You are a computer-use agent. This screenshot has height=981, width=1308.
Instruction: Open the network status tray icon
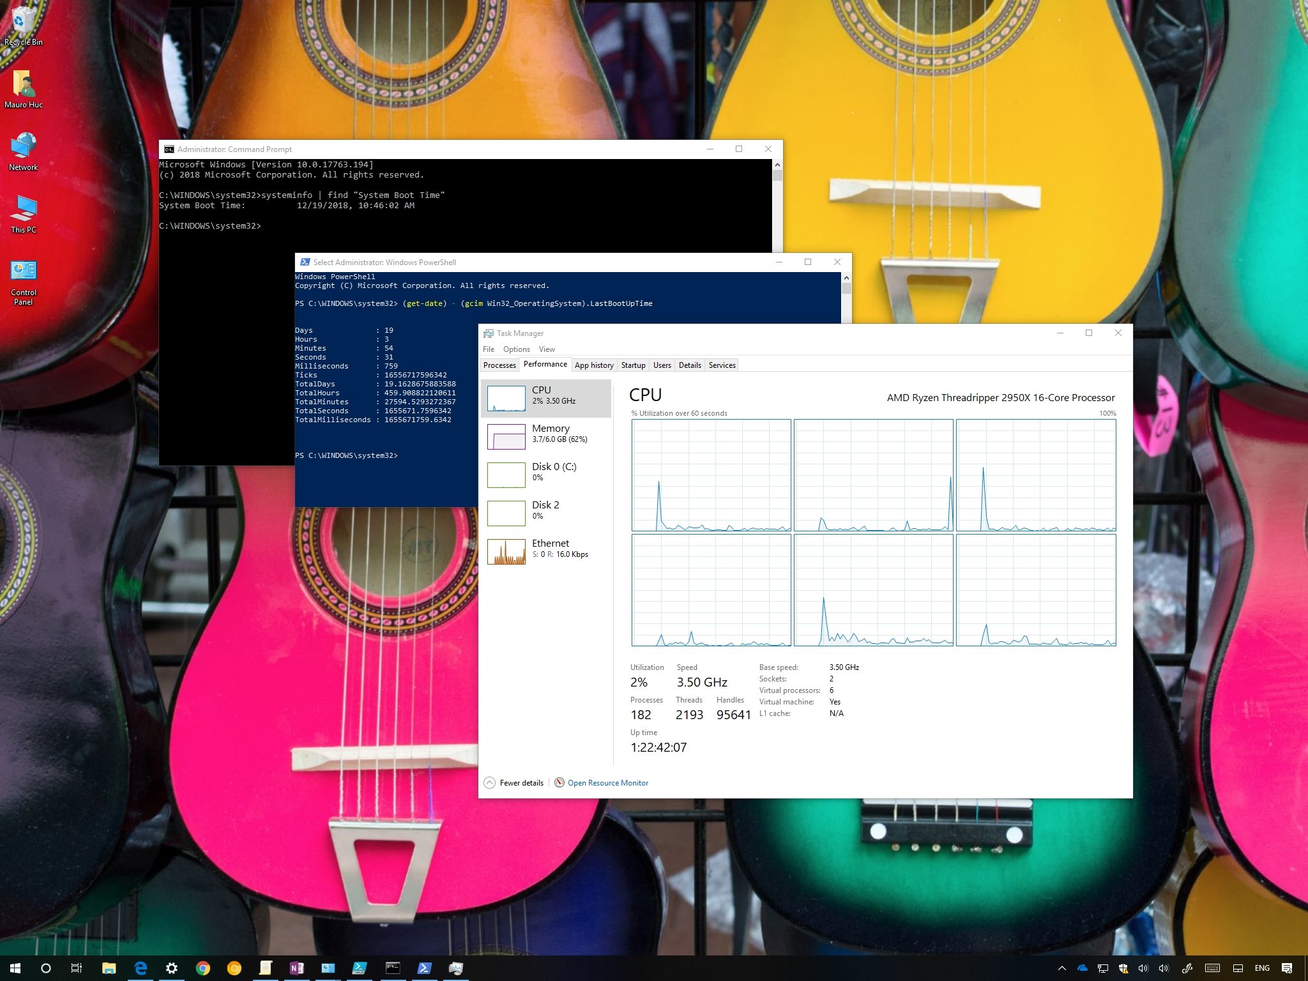1103,968
